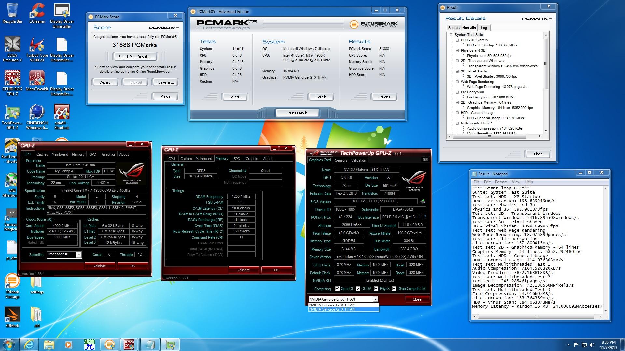The image size is (625, 351).
Task: Open the TechPowerUp GPU-Z desktop icon
Action: click(x=12, y=117)
